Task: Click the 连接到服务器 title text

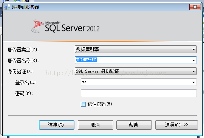Action: (x=25, y=7)
